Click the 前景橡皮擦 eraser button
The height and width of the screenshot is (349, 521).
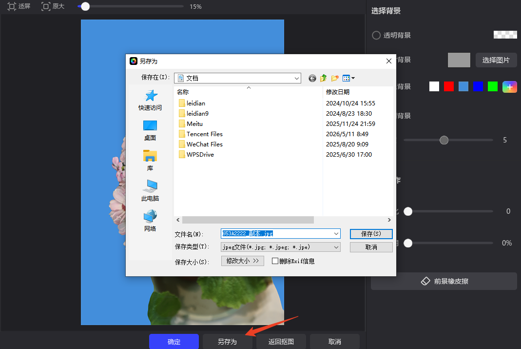pos(444,281)
